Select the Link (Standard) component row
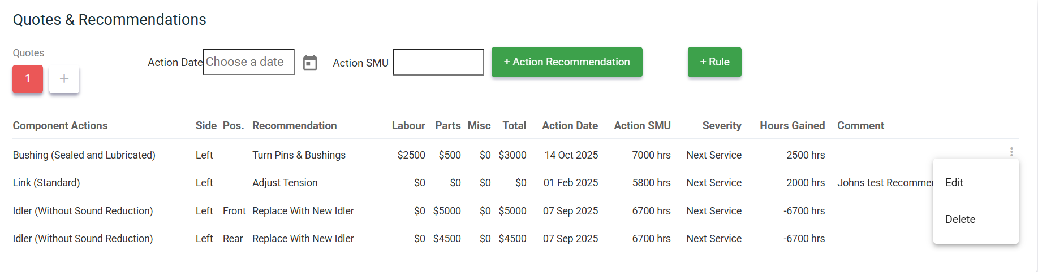Image resolution: width=1038 pixels, height=272 pixels. click(x=46, y=183)
